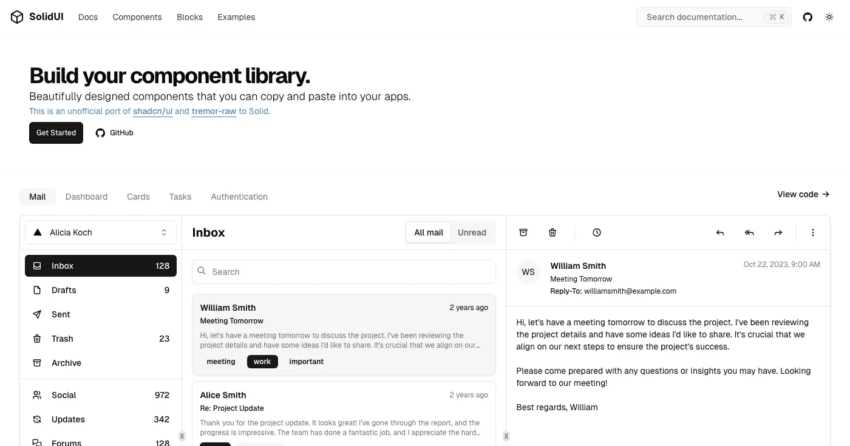Click the GitHub button below the headline
The width and height of the screenshot is (850, 446).
click(114, 133)
